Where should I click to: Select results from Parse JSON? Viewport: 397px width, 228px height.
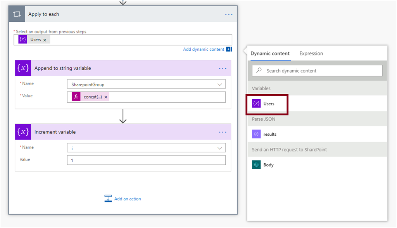tap(269, 134)
